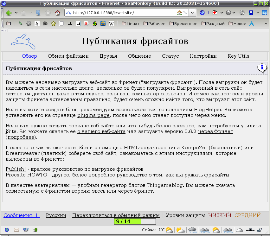Click the gray globe toolbar icon
The height and width of the screenshot is (236, 270).
(228, 13)
